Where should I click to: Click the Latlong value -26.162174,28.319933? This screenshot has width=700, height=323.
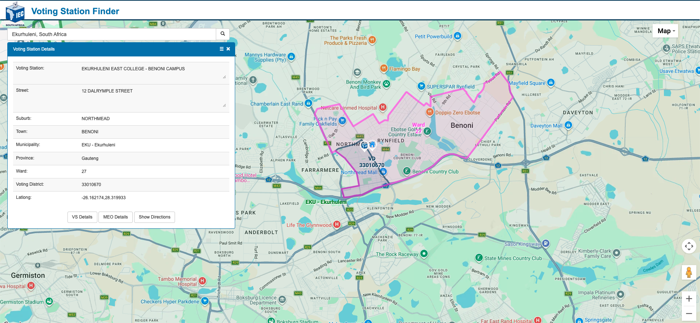point(104,198)
